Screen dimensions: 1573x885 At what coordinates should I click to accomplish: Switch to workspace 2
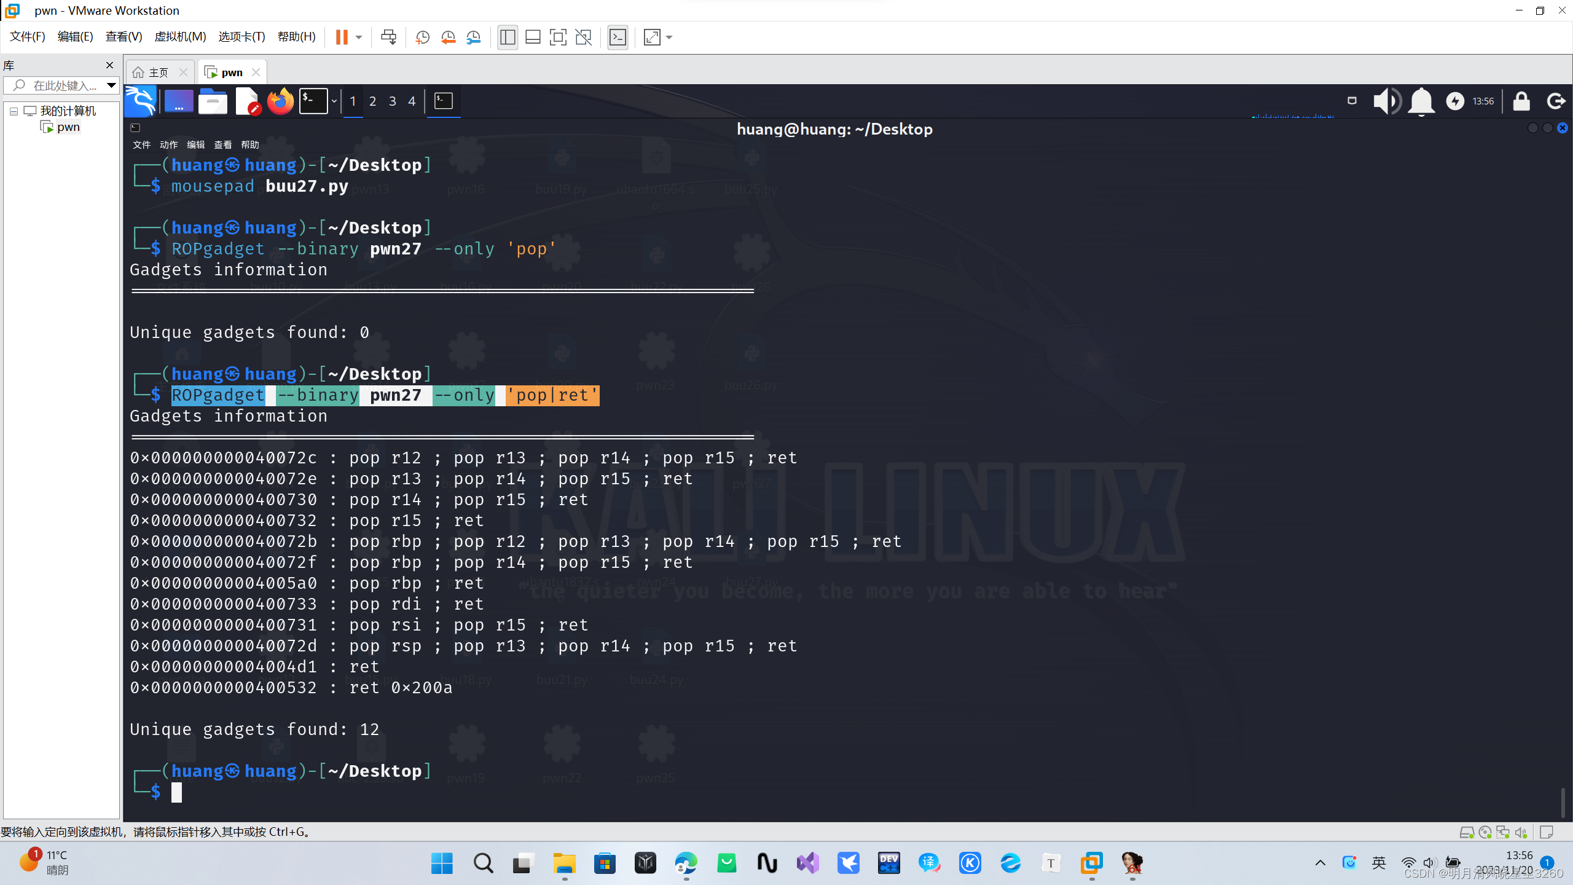click(372, 101)
